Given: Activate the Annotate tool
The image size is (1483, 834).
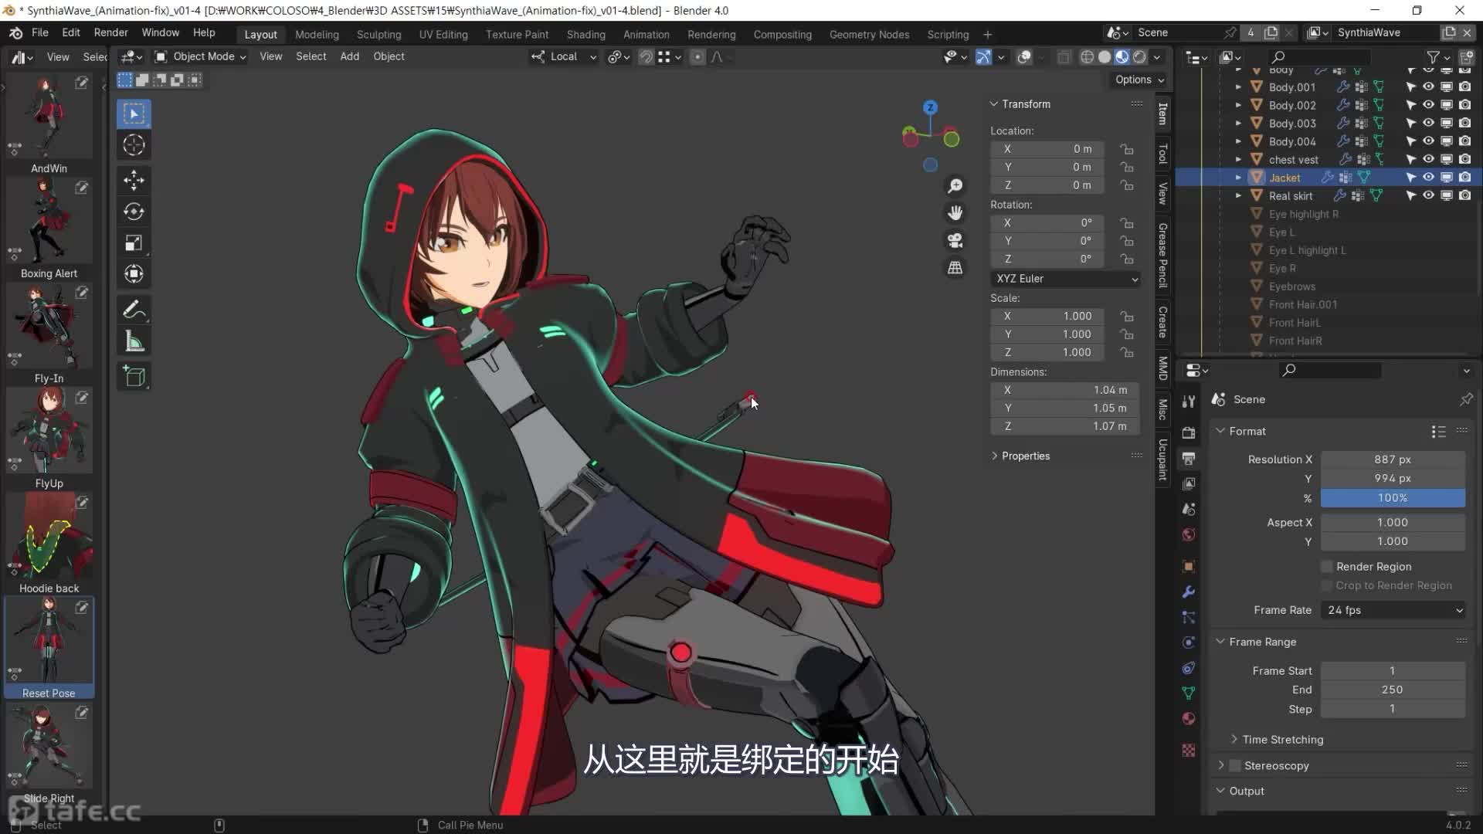Looking at the screenshot, I should tap(134, 310).
